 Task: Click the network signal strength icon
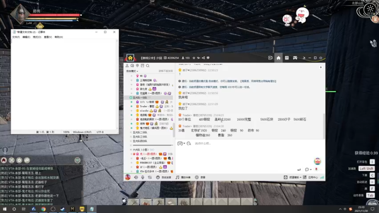pos(322,177)
